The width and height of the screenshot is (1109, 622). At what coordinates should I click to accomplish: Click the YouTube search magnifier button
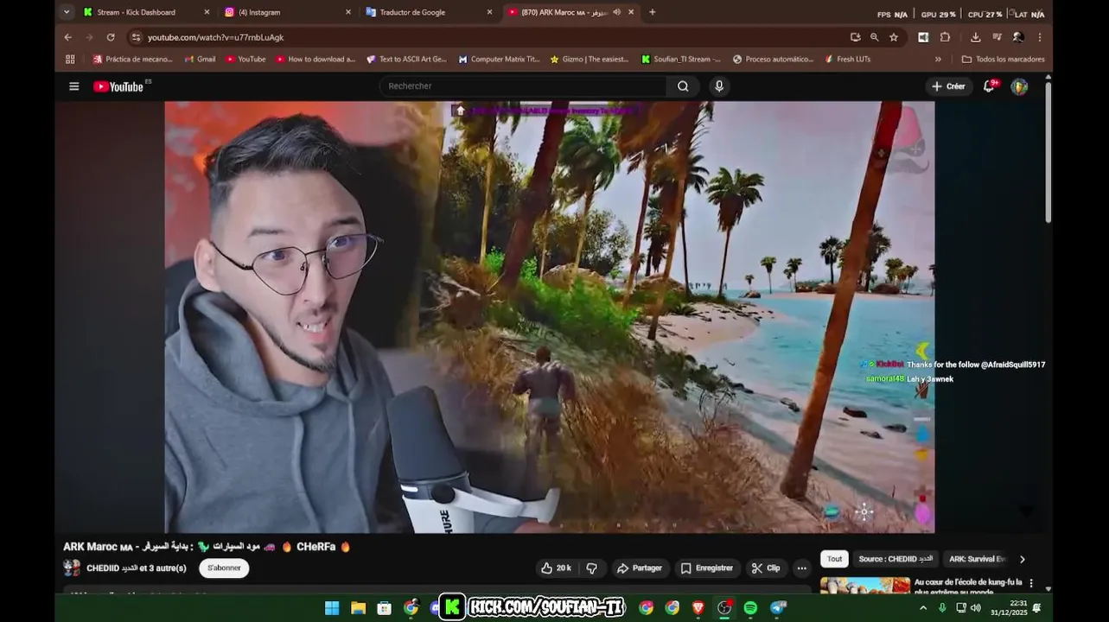pos(683,86)
